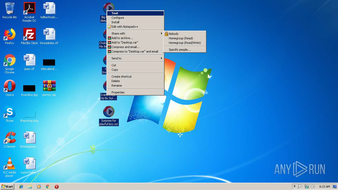Select 'Surprise for playful boy.scr' file
Image resolution: width=338 pixels, height=190 pixels.
109,116
